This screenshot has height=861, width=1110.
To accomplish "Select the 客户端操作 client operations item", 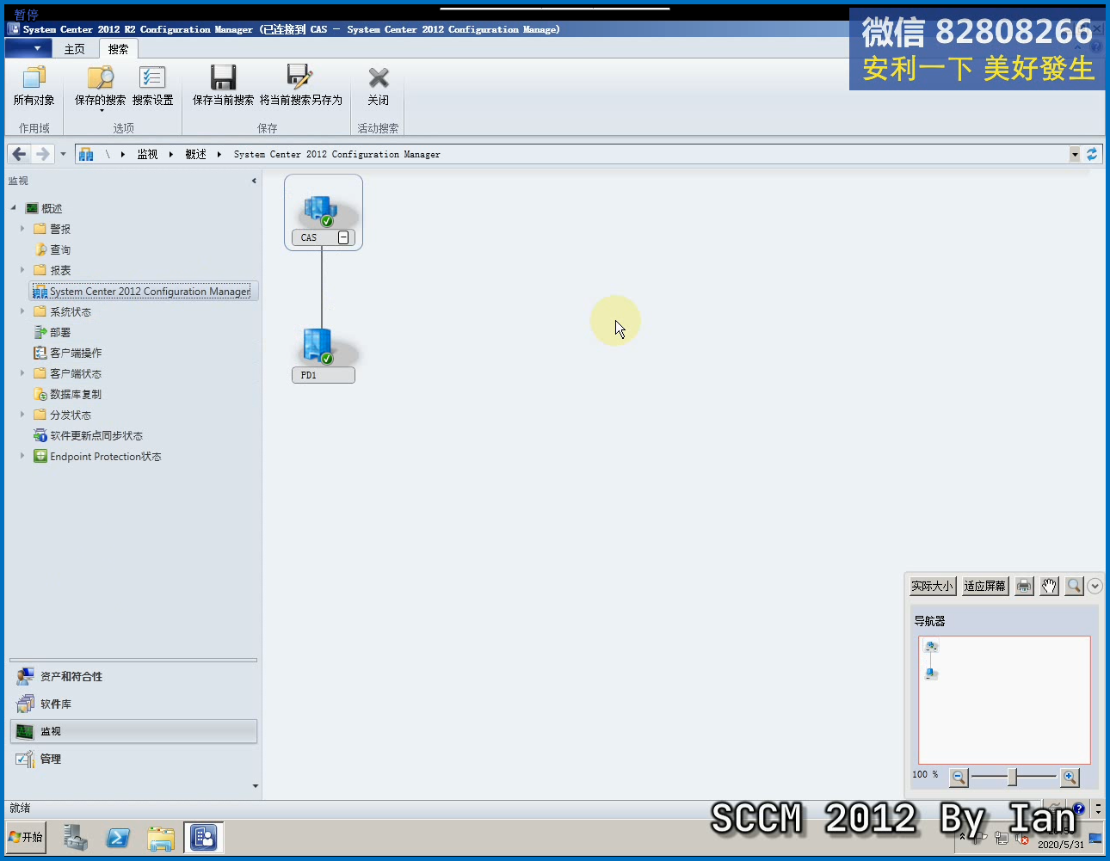I will [76, 353].
